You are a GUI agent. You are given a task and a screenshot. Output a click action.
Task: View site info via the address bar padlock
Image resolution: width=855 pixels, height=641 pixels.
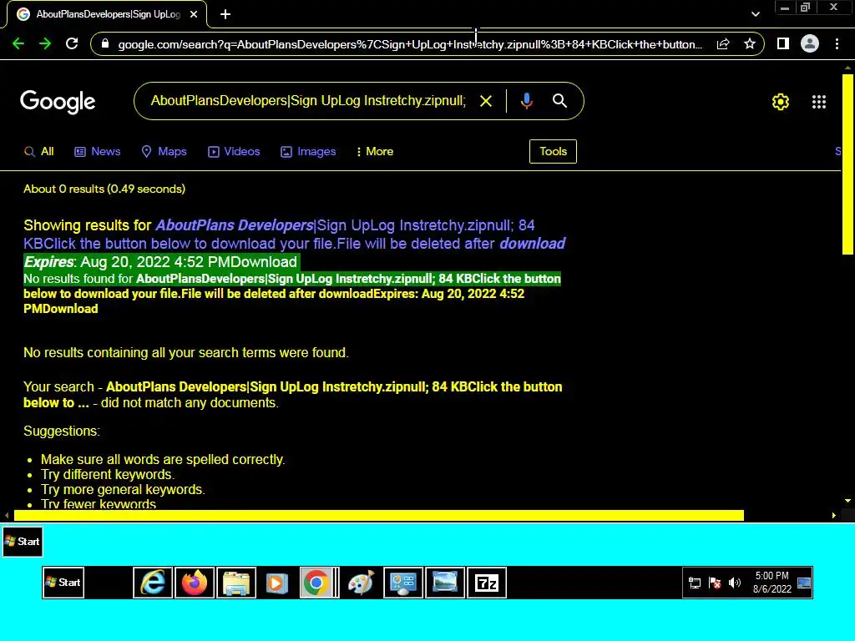105,44
